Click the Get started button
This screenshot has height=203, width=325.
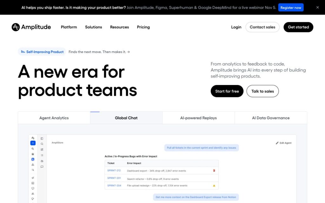coord(298,27)
